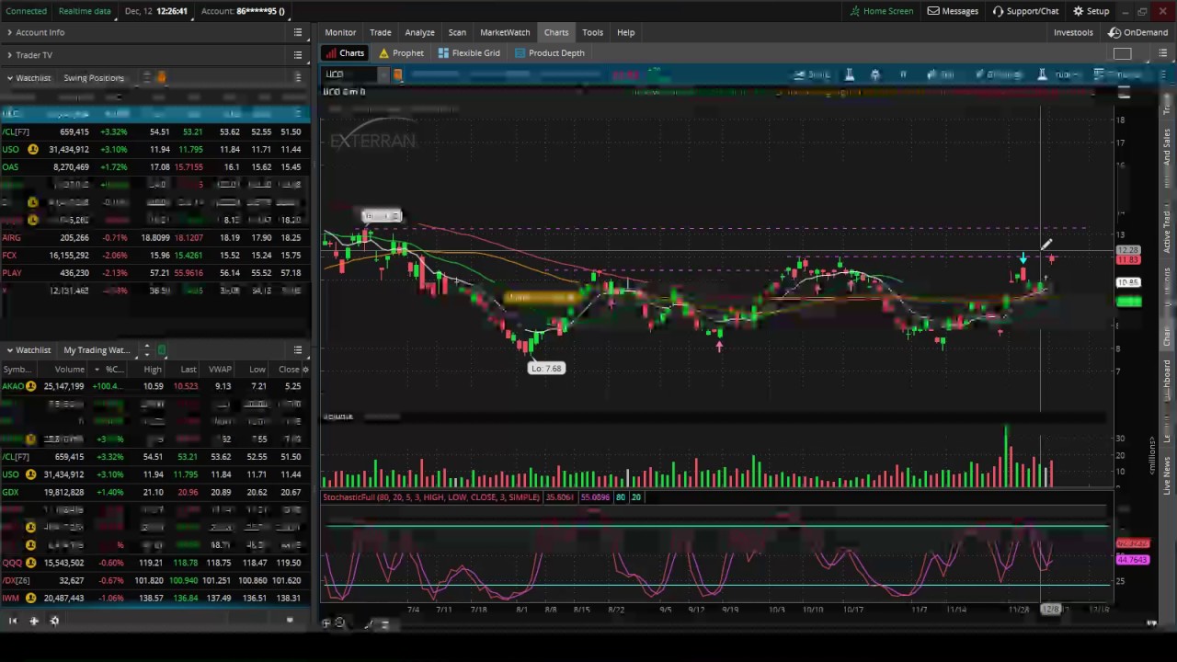Open the Swing Positions watchlist selector
This screenshot has height=662, width=1177.
95,78
